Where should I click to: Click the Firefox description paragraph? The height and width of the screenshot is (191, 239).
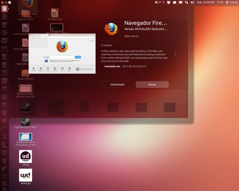[x=134, y=56]
